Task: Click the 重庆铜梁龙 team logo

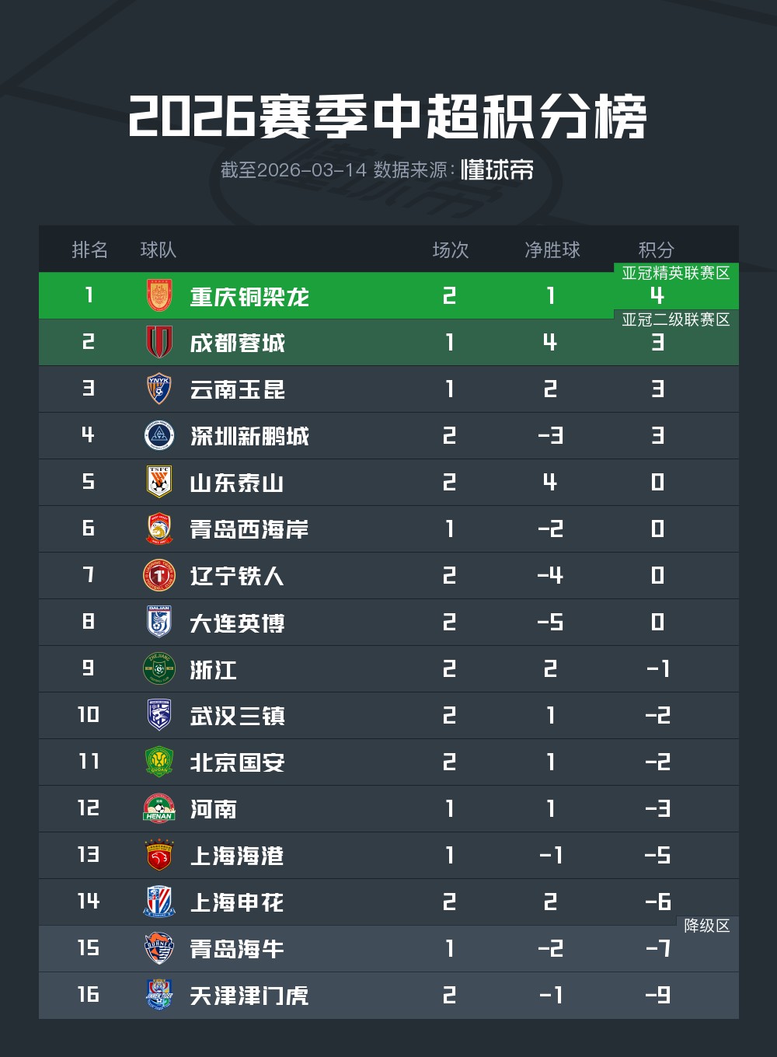Action: pyautogui.click(x=159, y=295)
